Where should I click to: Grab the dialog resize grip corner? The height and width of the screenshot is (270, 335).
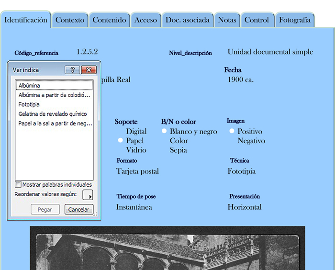pos(95,214)
